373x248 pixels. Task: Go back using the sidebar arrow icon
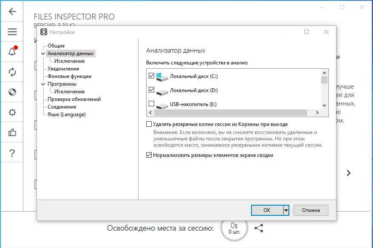[x=12, y=11]
